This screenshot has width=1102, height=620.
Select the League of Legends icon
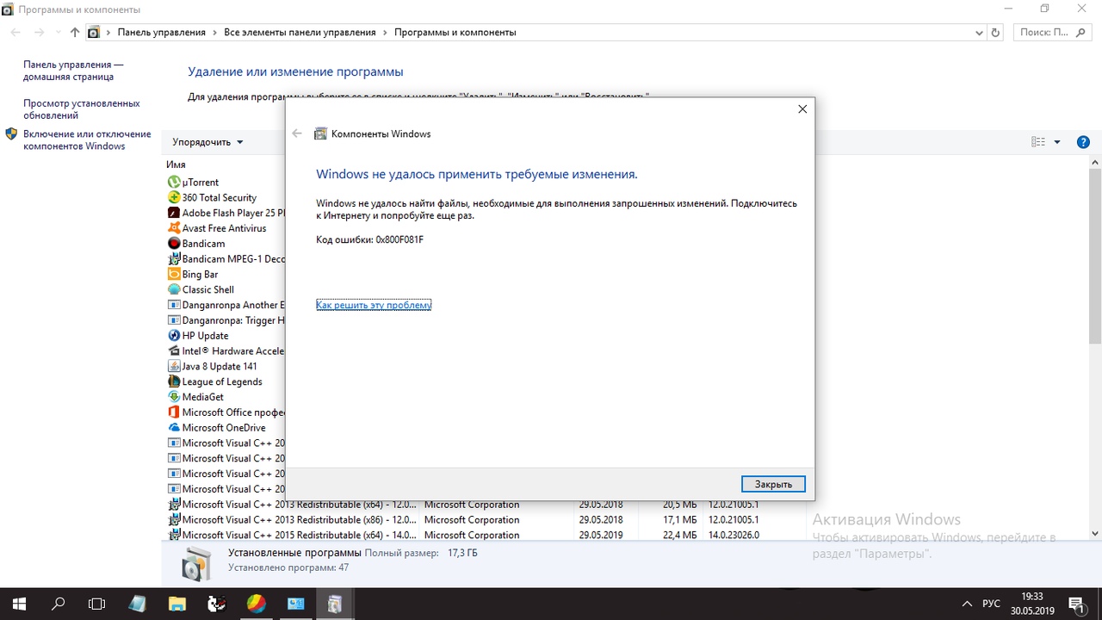[x=175, y=382]
